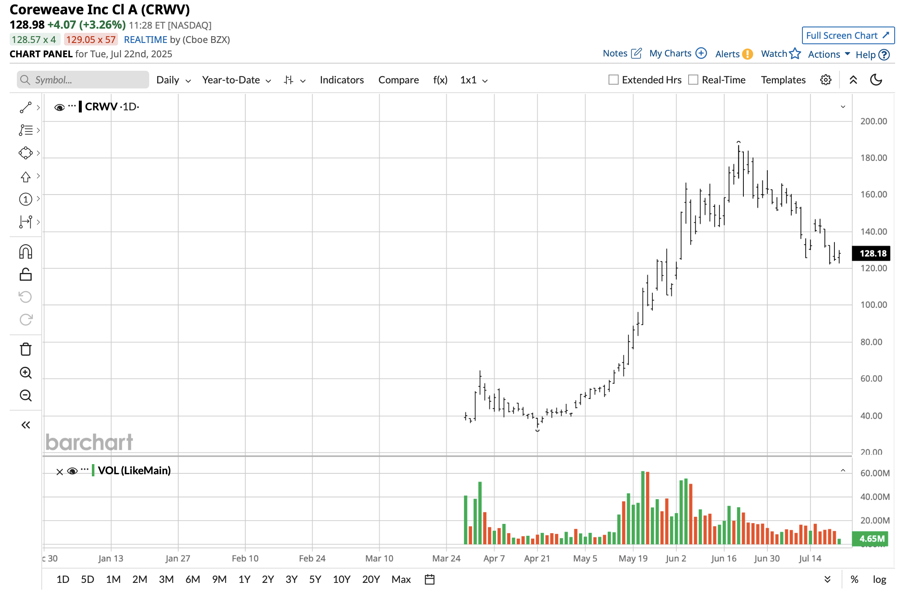Switch the price scale to percent
901x593 pixels.
(854, 580)
